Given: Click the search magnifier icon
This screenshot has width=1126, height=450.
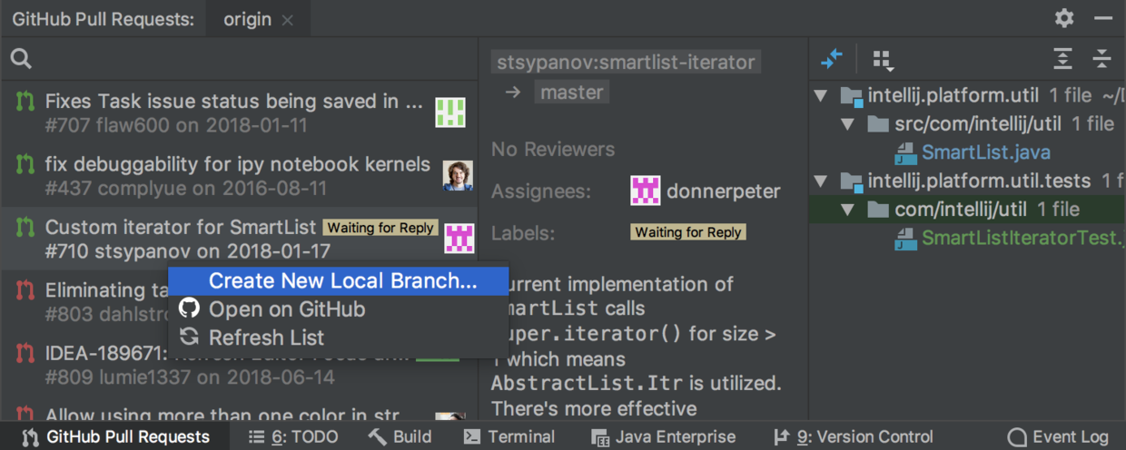Looking at the screenshot, I should coord(21,59).
